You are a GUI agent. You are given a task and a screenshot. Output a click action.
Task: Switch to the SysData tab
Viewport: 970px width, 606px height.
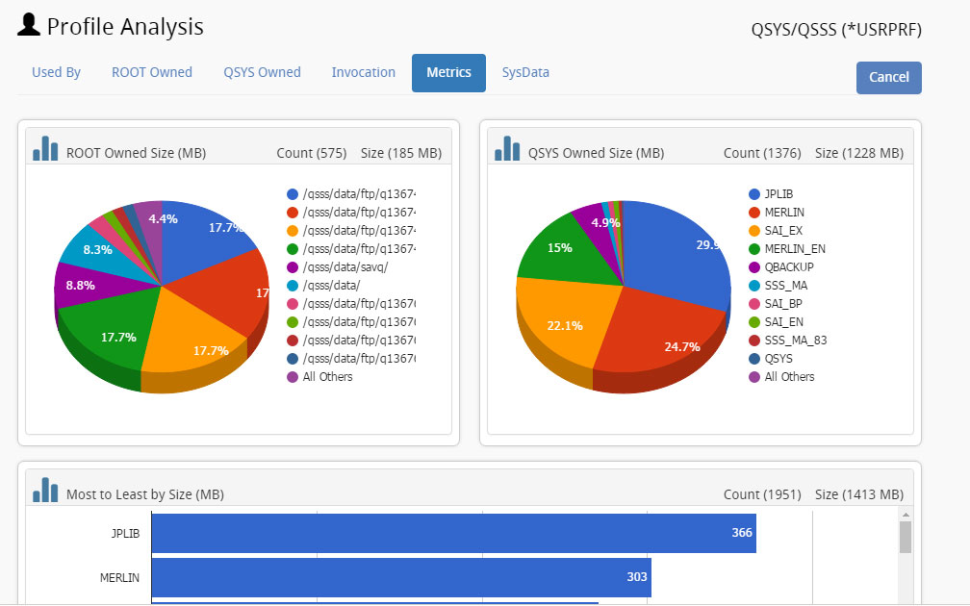525,72
